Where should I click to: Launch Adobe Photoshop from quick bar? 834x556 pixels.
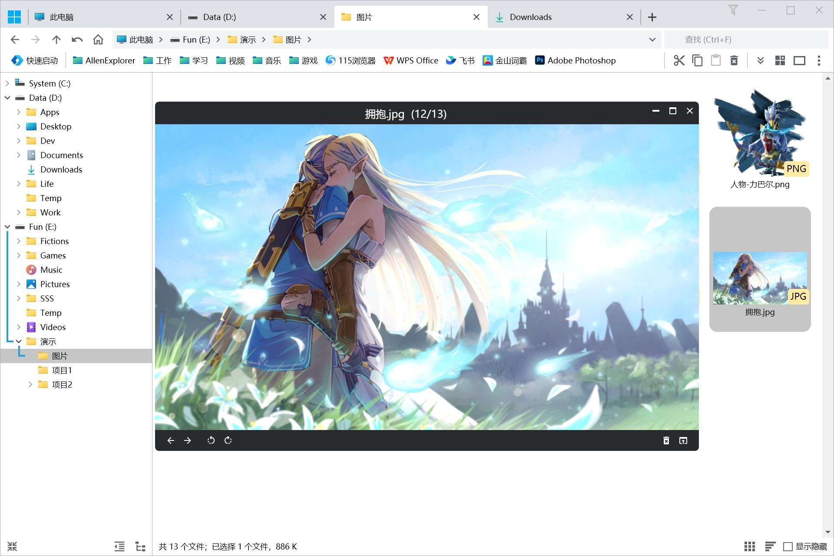(x=575, y=60)
